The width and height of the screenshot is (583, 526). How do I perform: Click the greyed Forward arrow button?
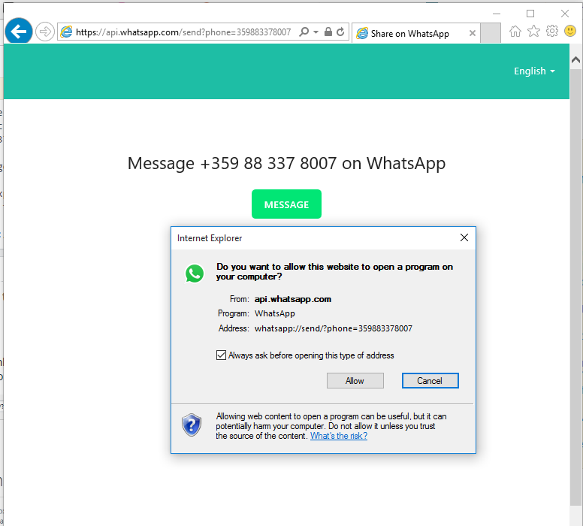45,32
